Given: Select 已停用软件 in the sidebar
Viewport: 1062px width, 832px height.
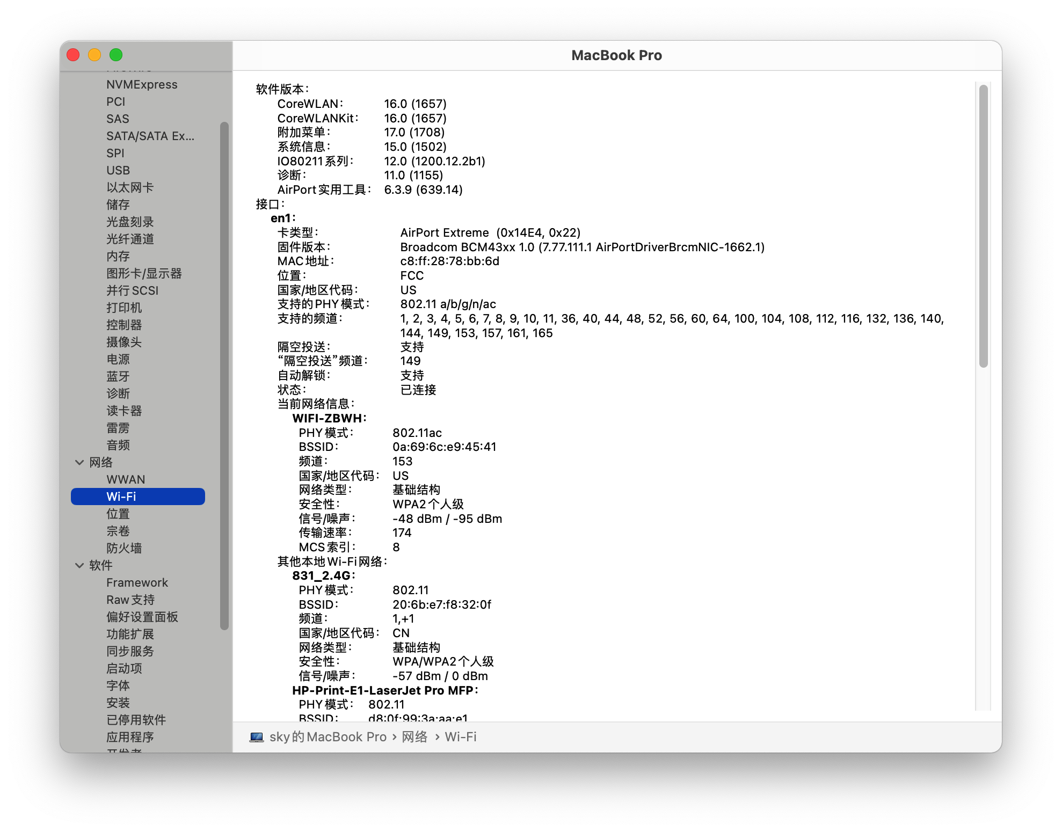Looking at the screenshot, I should tap(136, 720).
